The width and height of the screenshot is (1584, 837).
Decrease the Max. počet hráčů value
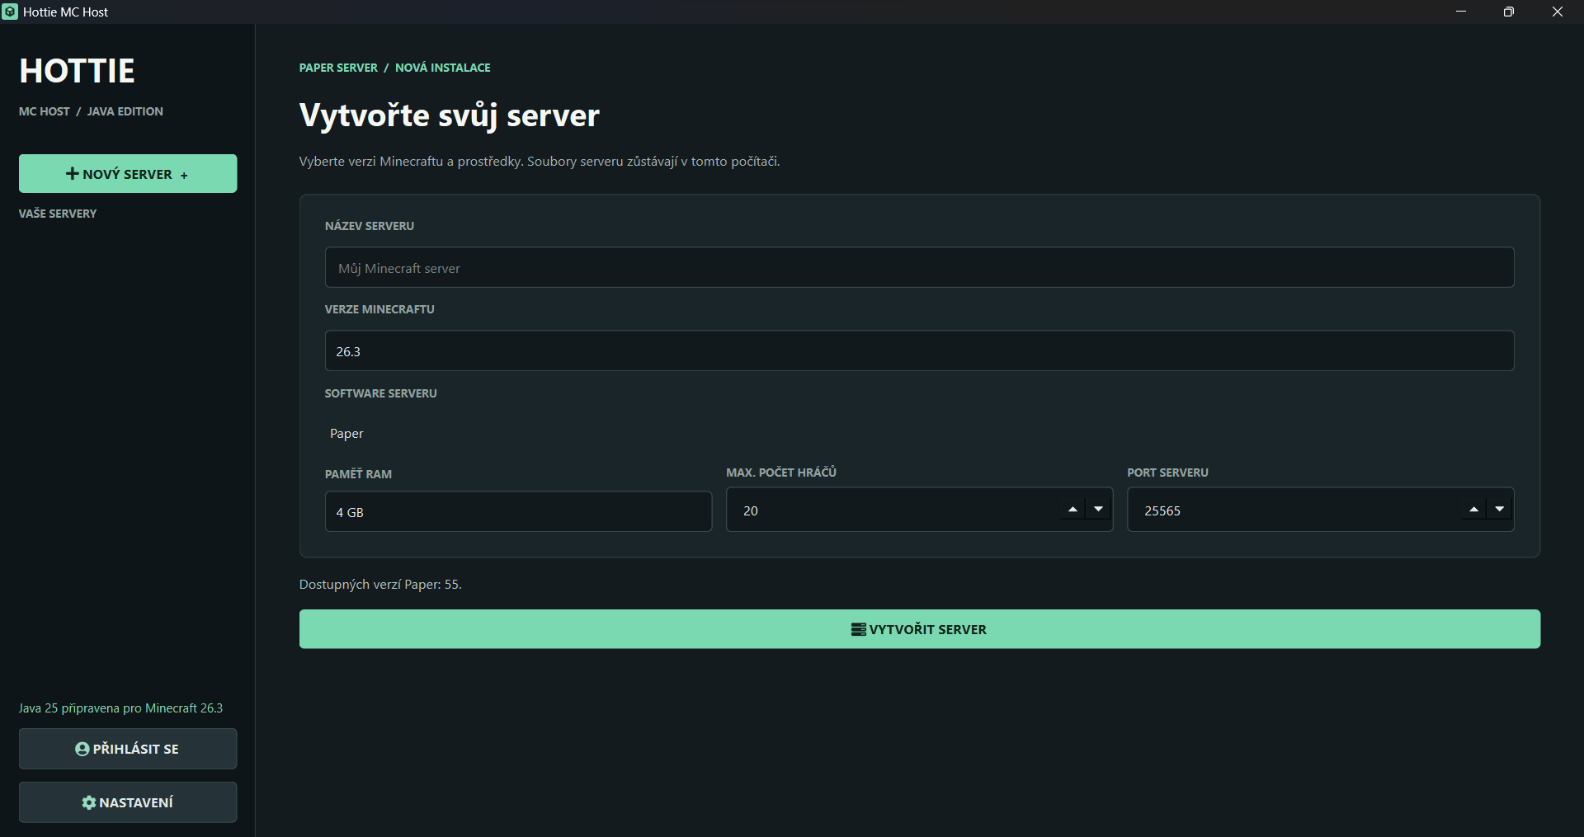(x=1098, y=510)
